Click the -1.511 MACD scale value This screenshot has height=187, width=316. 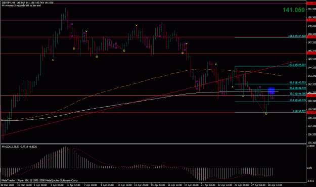click(x=310, y=181)
